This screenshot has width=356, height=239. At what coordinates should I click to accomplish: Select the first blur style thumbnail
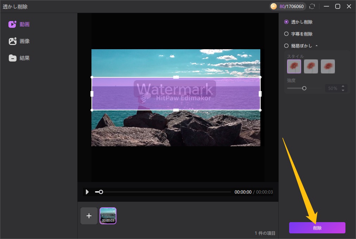[x=294, y=66]
